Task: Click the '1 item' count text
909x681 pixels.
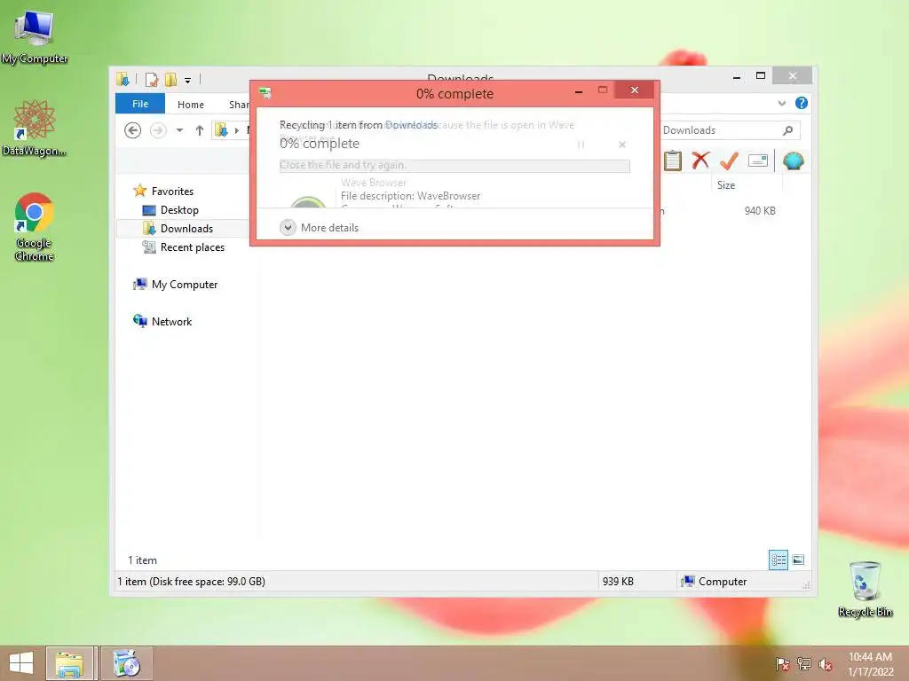Action: tap(142, 560)
